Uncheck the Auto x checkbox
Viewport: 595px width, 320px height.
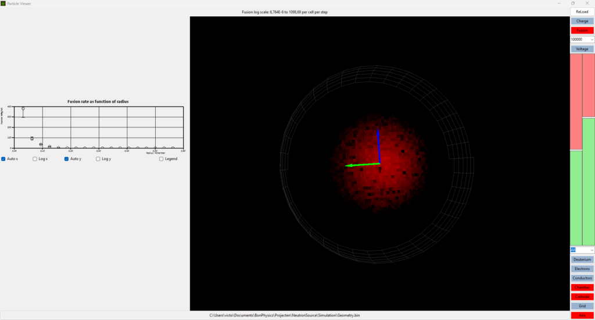4,159
